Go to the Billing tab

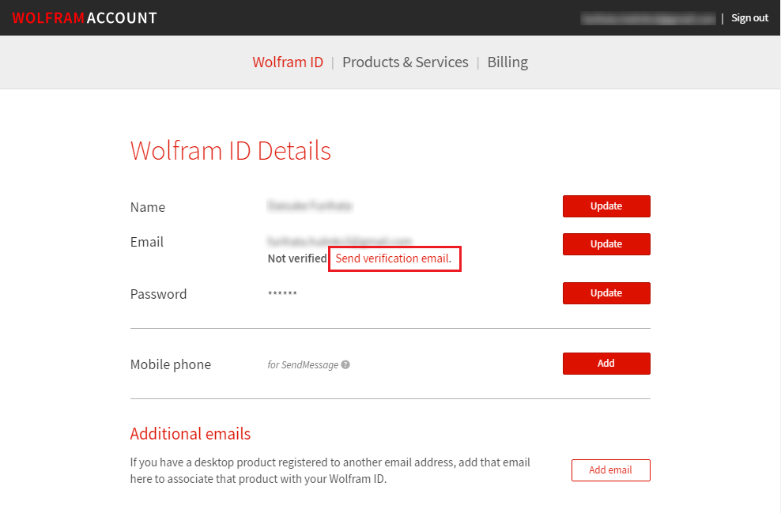point(507,62)
